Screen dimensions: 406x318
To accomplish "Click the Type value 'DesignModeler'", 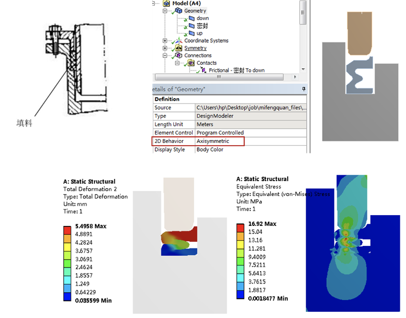I will coord(251,116).
